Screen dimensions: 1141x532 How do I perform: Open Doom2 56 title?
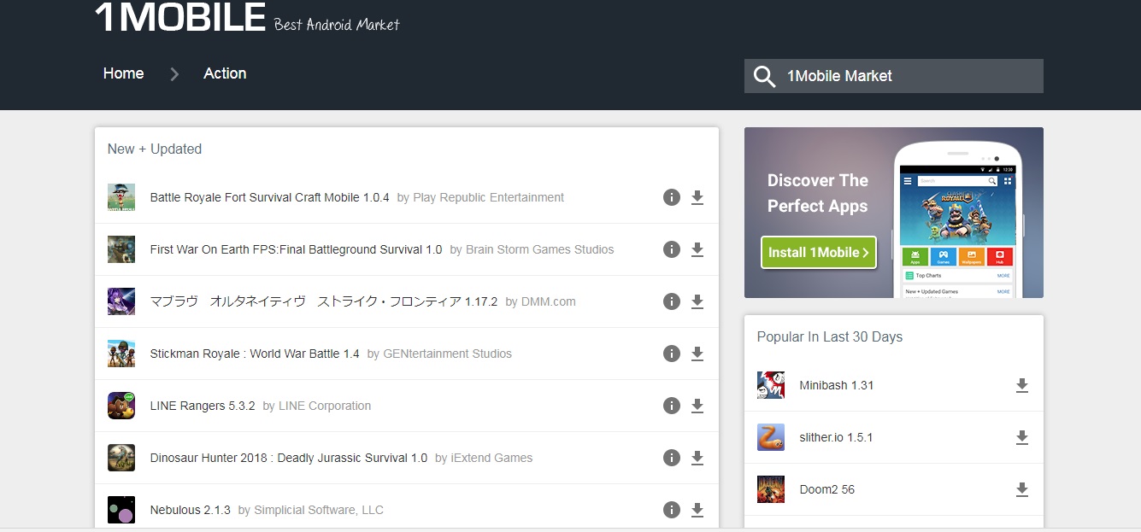coord(826,489)
